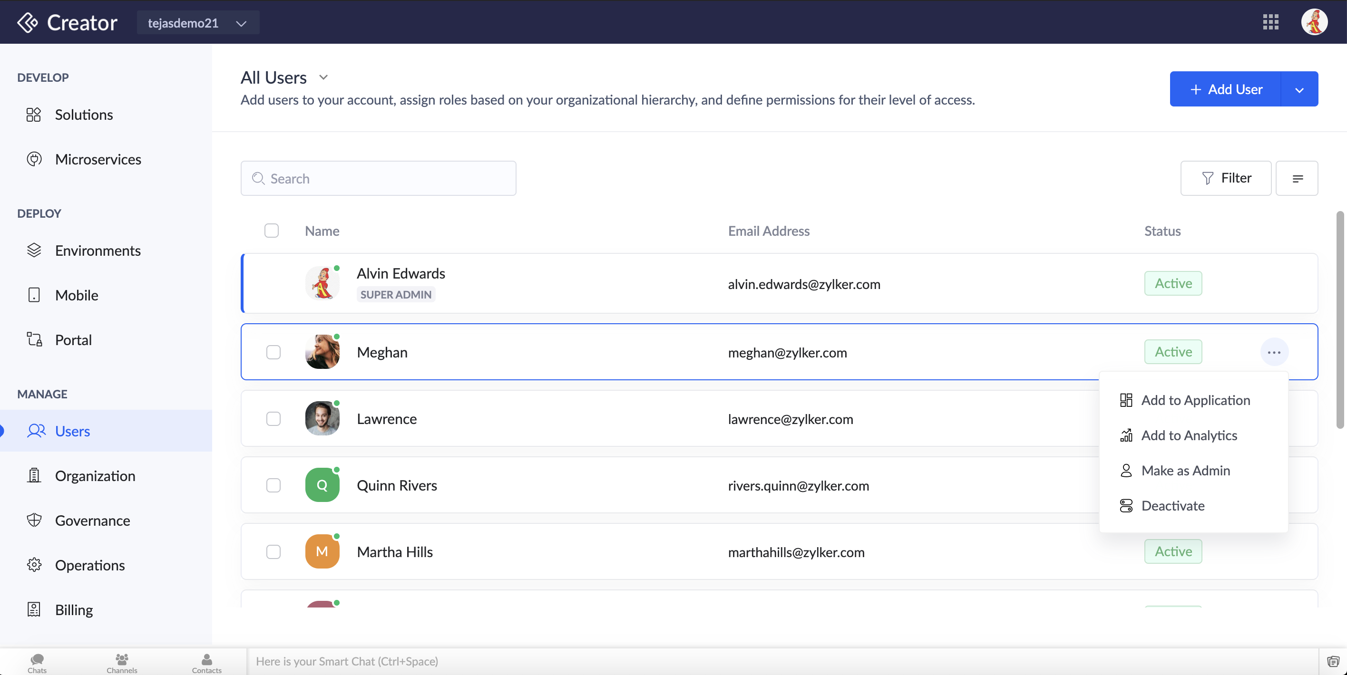Open Billing section icon
Viewport: 1347px width, 675px height.
(x=33, y=609)
